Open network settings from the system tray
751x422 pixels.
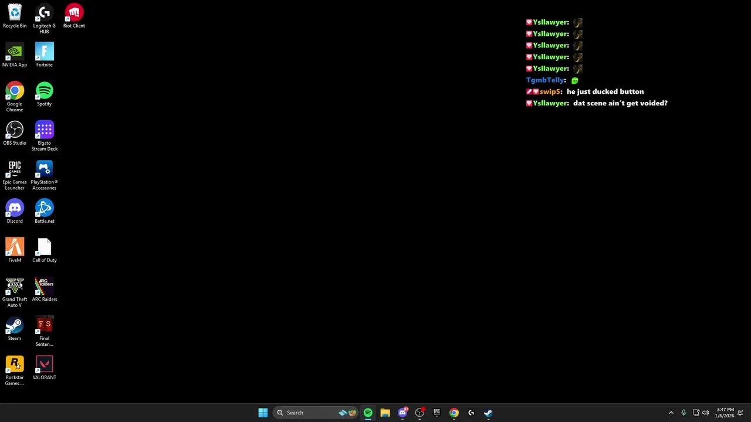tap(696, 413)
